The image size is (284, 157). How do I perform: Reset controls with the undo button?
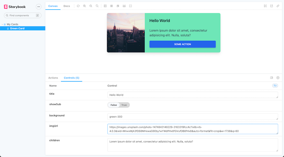pos(275,85)
